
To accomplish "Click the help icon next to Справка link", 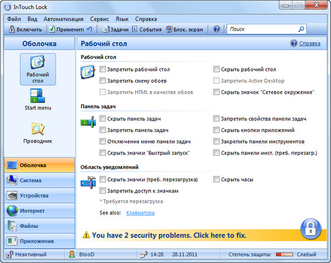I will [294, 43].
